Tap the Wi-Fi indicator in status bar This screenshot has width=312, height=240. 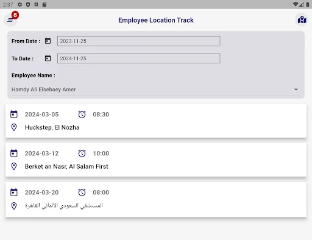pyautogui.click(x=296, y=4)
